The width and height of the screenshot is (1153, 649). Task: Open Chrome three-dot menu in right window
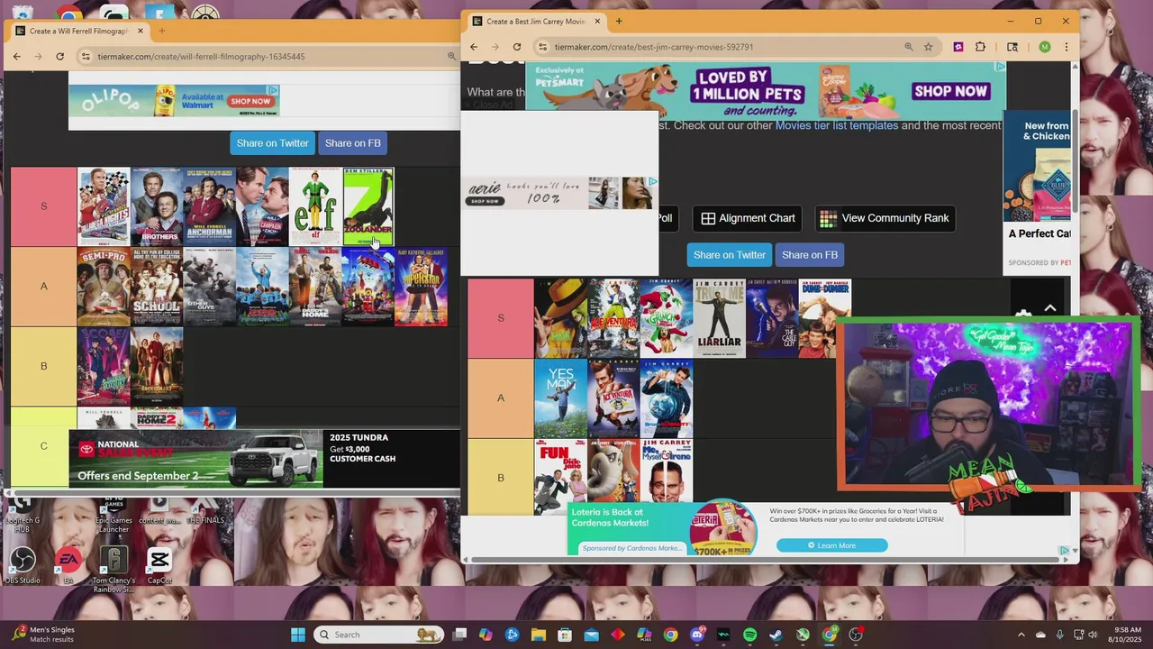[1066, 47]
